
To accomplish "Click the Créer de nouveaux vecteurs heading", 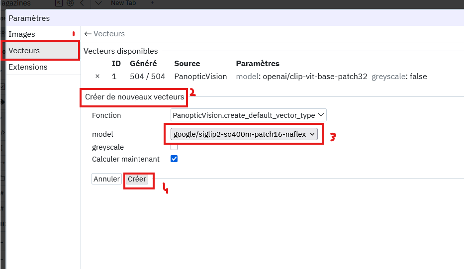I will 134,97.
